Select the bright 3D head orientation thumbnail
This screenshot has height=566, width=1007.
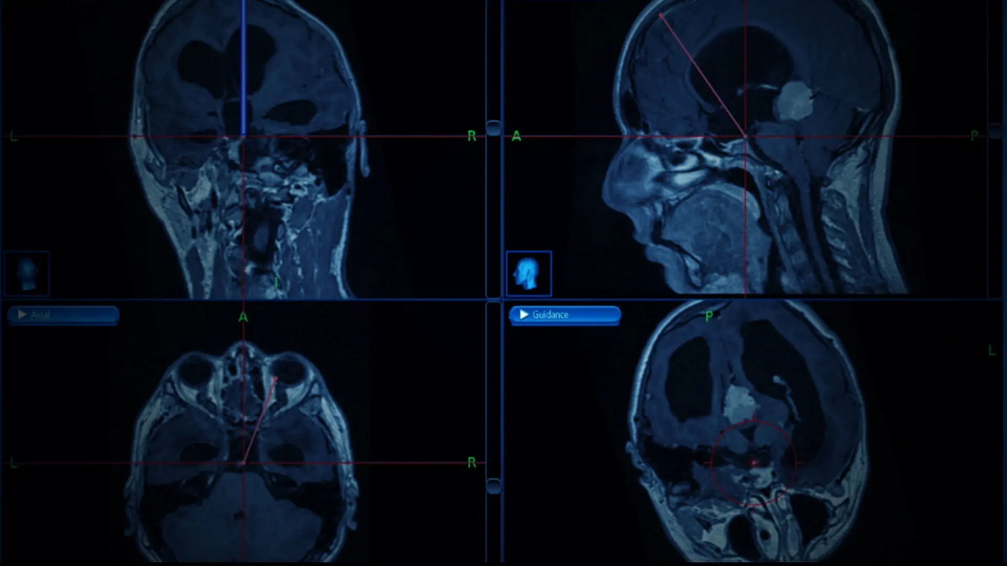coord(529,274)
